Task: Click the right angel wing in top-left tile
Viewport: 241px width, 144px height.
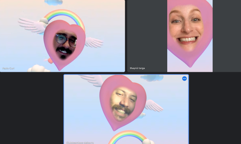Action: point(93,43)
